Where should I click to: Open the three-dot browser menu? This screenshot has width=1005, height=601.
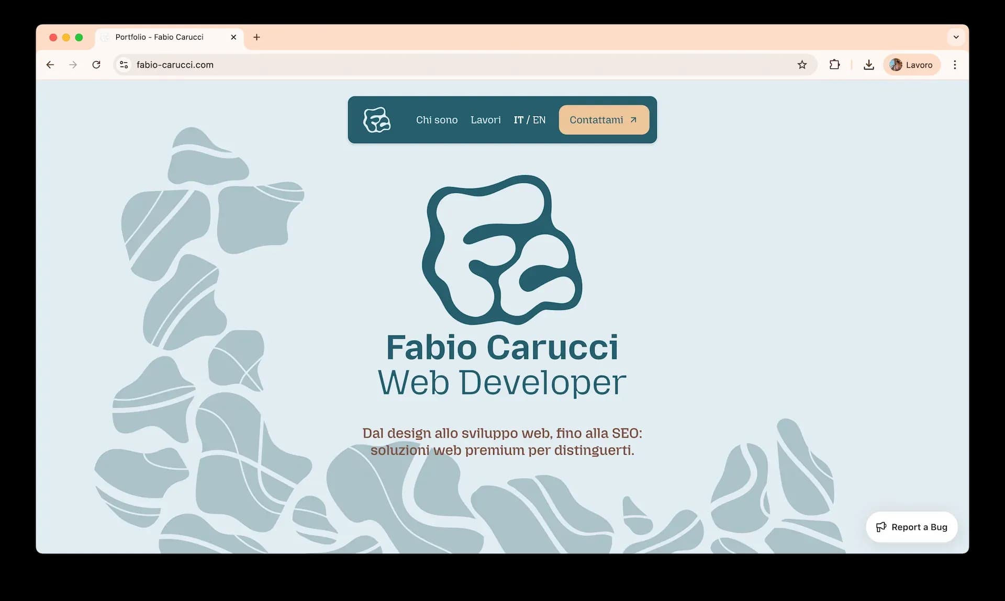click(955, 64)
